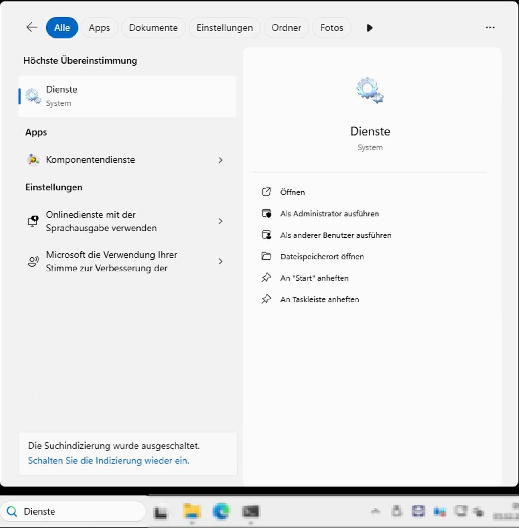Switch to the Ordner filter
The height and width of the screenshot is (528, 519).
pos(286,28)
